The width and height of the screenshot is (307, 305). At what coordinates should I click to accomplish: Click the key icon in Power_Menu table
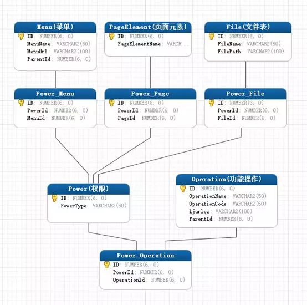[21, 103]
